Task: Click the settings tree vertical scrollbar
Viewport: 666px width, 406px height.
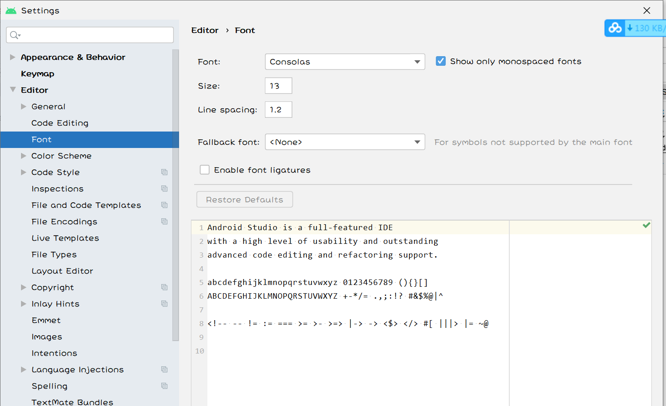Action: pyautogui.click(x=175, y=195)
